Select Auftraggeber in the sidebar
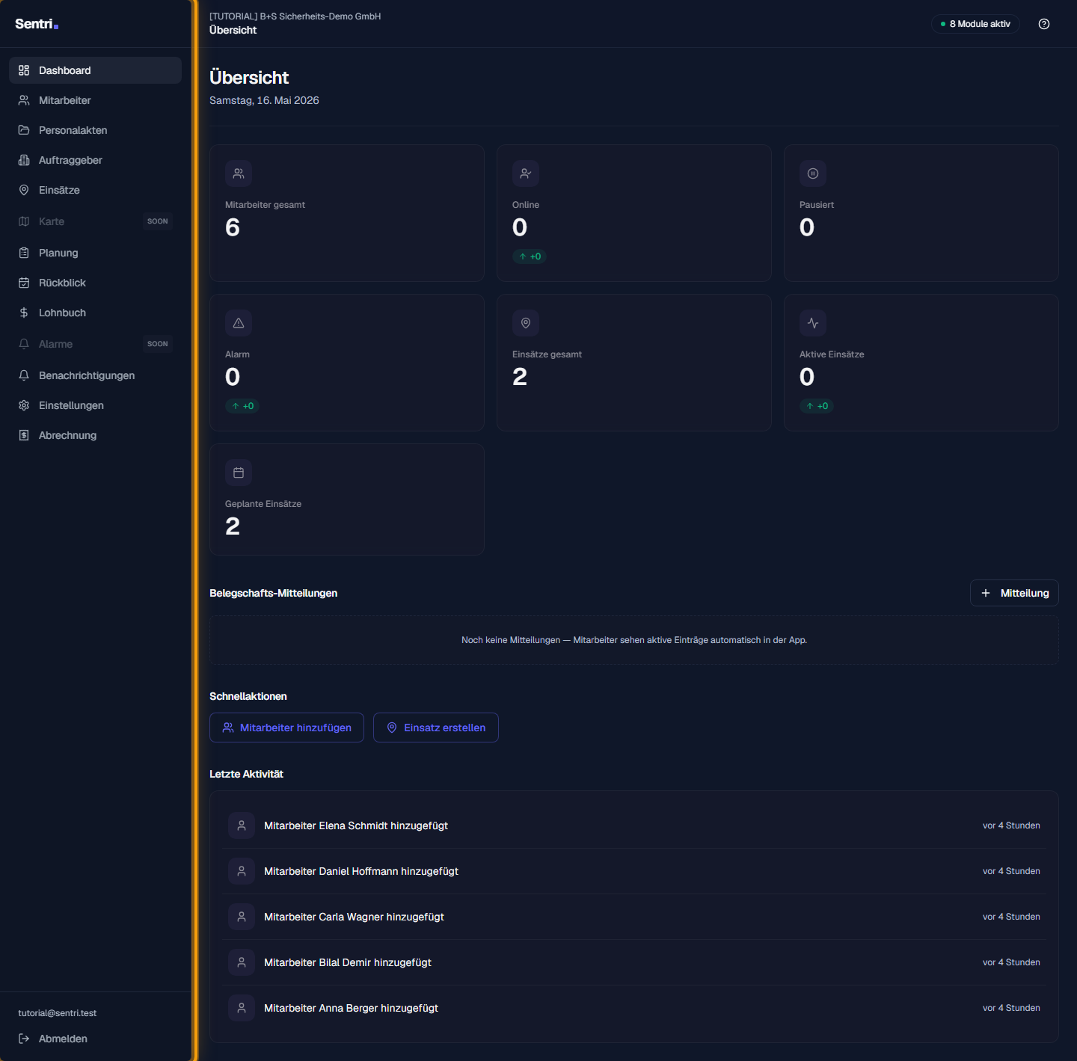1077x1061 pixels. 95,160
